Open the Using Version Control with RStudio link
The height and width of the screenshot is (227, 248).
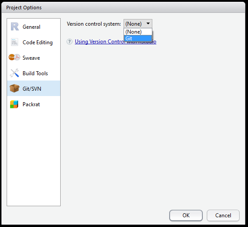116,42
